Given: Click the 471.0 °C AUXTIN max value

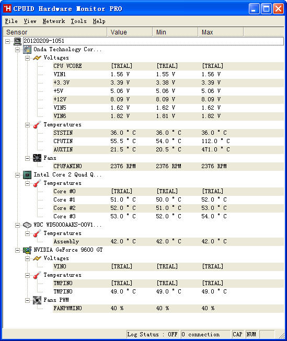Looking at the screenshot, I should click(x=215, y=150).
